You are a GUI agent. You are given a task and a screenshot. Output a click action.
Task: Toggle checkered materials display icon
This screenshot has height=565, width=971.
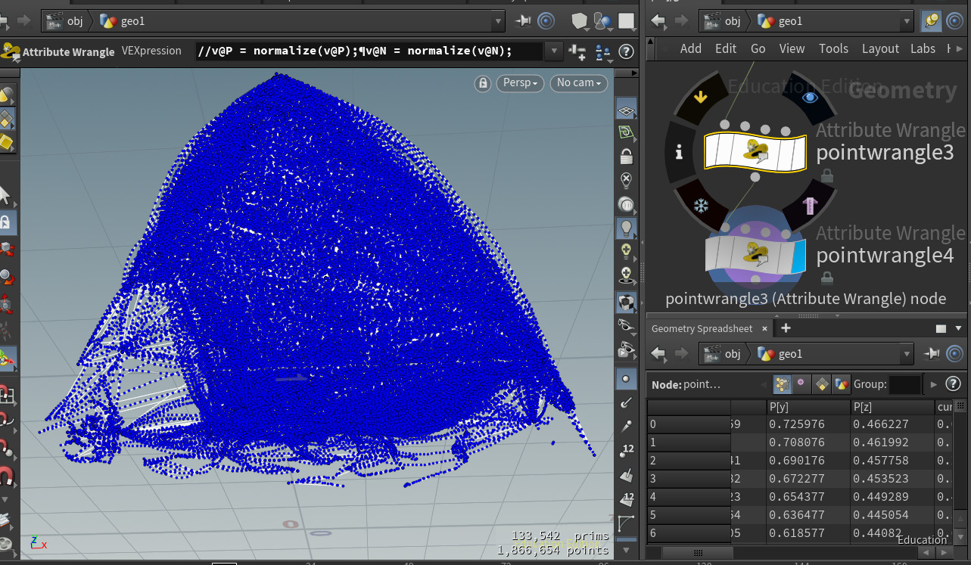pyautogui.click(x=626, y=304)
